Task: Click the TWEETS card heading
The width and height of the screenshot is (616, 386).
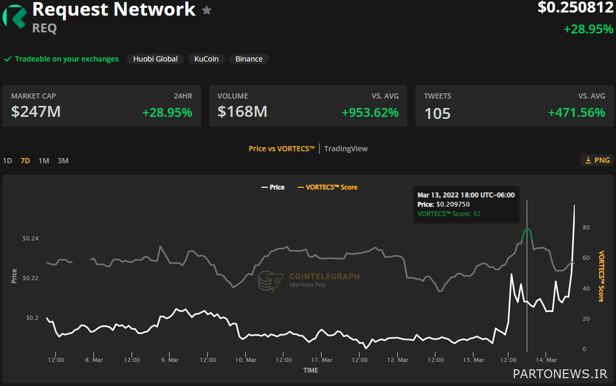Action: point(437,96)
